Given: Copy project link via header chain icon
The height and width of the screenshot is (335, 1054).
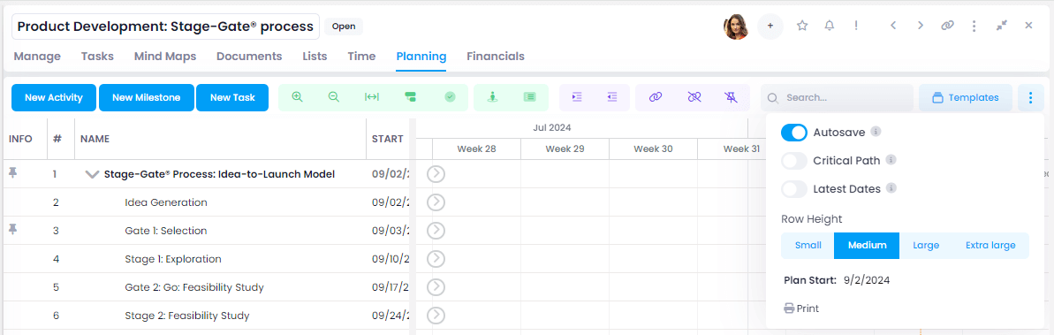Looking at the screenshot, I should [x=947, y=26].
